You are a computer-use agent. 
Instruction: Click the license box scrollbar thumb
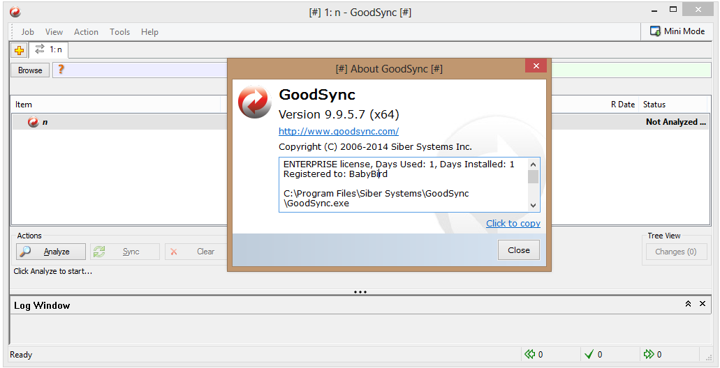[x=533, y=176]
